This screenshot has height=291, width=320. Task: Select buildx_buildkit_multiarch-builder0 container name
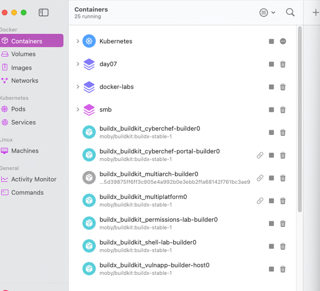click(149, 174)
